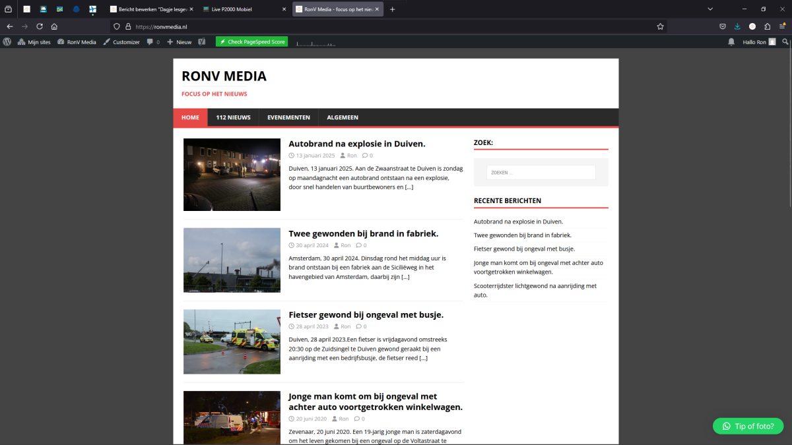
Task: Open the ALGEMEEN navigation item
Action: [343, 117]
